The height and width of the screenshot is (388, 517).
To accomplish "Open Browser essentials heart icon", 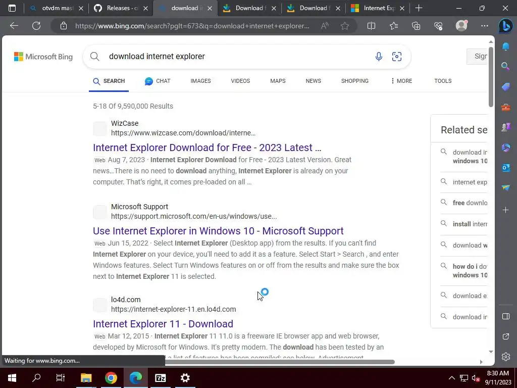I will 438,26.
